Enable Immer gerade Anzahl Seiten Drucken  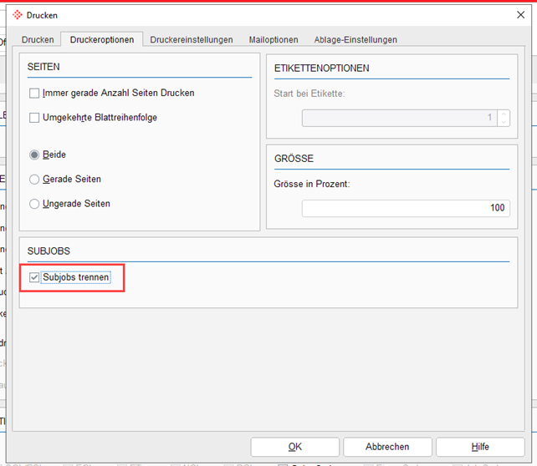[34, 93]
